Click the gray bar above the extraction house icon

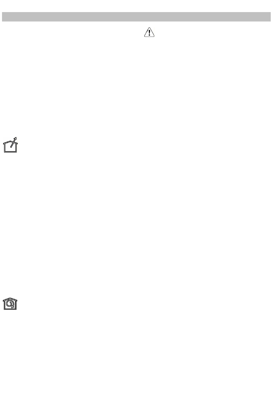pos(10,17)
